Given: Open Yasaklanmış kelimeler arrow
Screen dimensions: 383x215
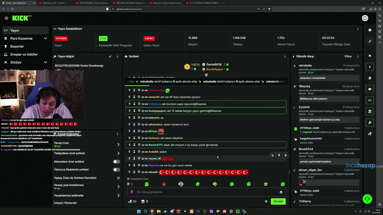Looking at the screenshot, I should tap(118, 196).
